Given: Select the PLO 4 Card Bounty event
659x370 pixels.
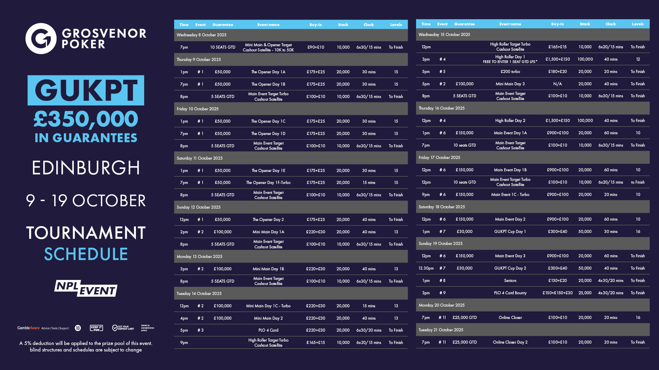Looking at the screenshot, I should (x=510, y=293).
